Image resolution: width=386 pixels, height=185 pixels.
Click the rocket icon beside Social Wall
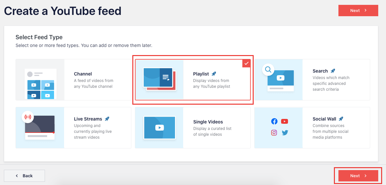341,119
